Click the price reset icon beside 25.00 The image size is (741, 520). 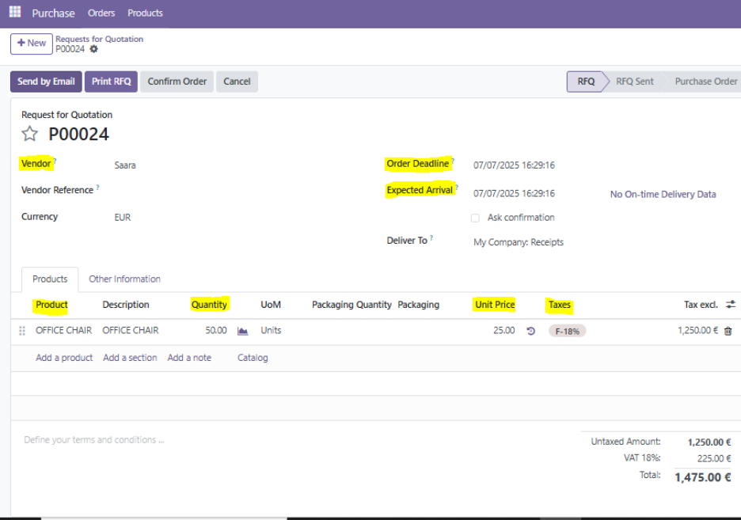[530, 331]
